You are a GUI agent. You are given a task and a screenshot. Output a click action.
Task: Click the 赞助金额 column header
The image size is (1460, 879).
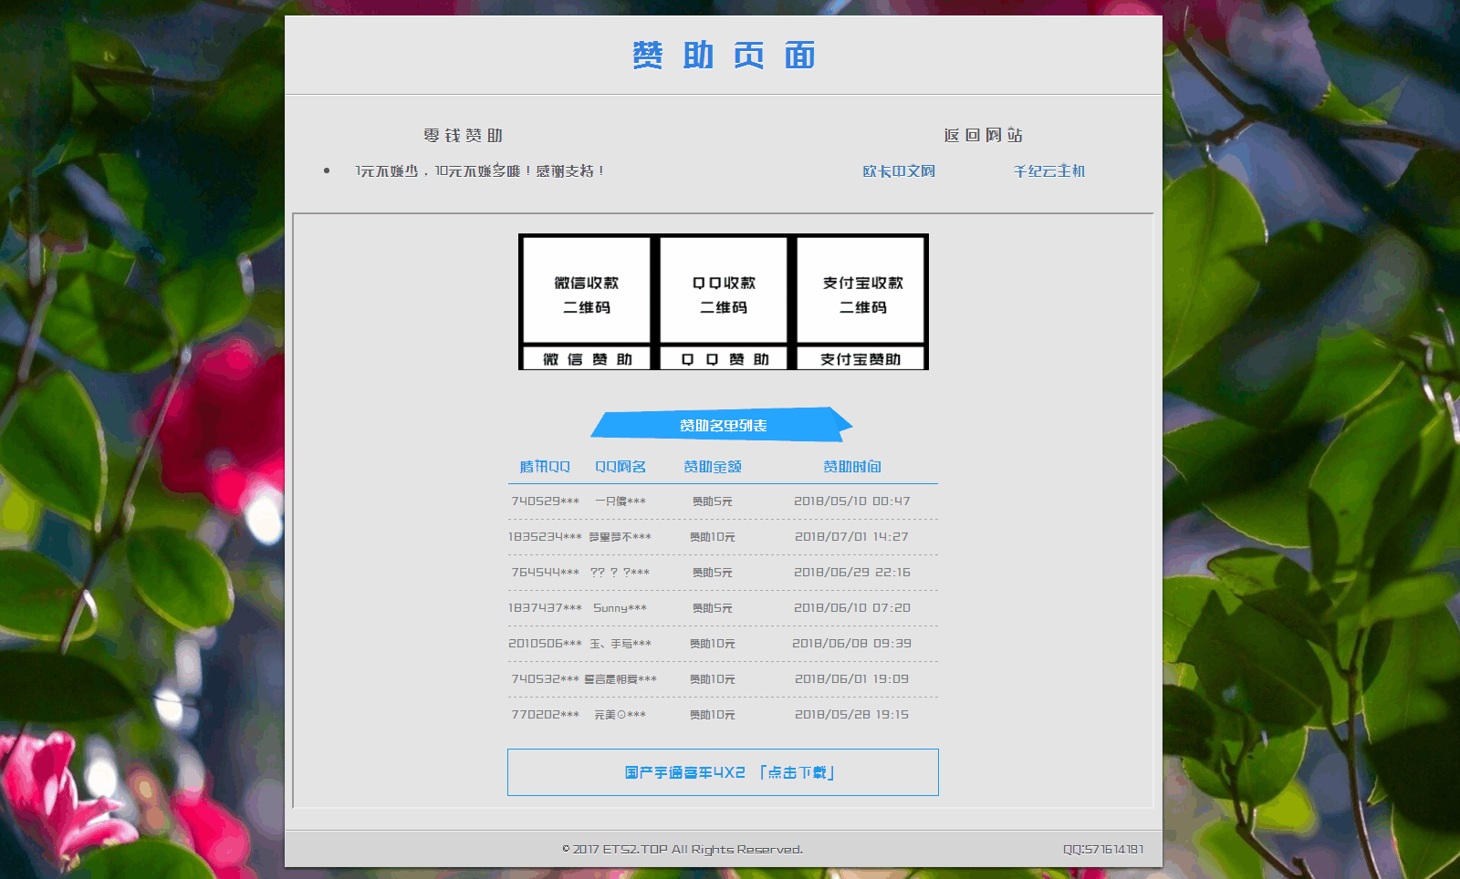[713, 466]
